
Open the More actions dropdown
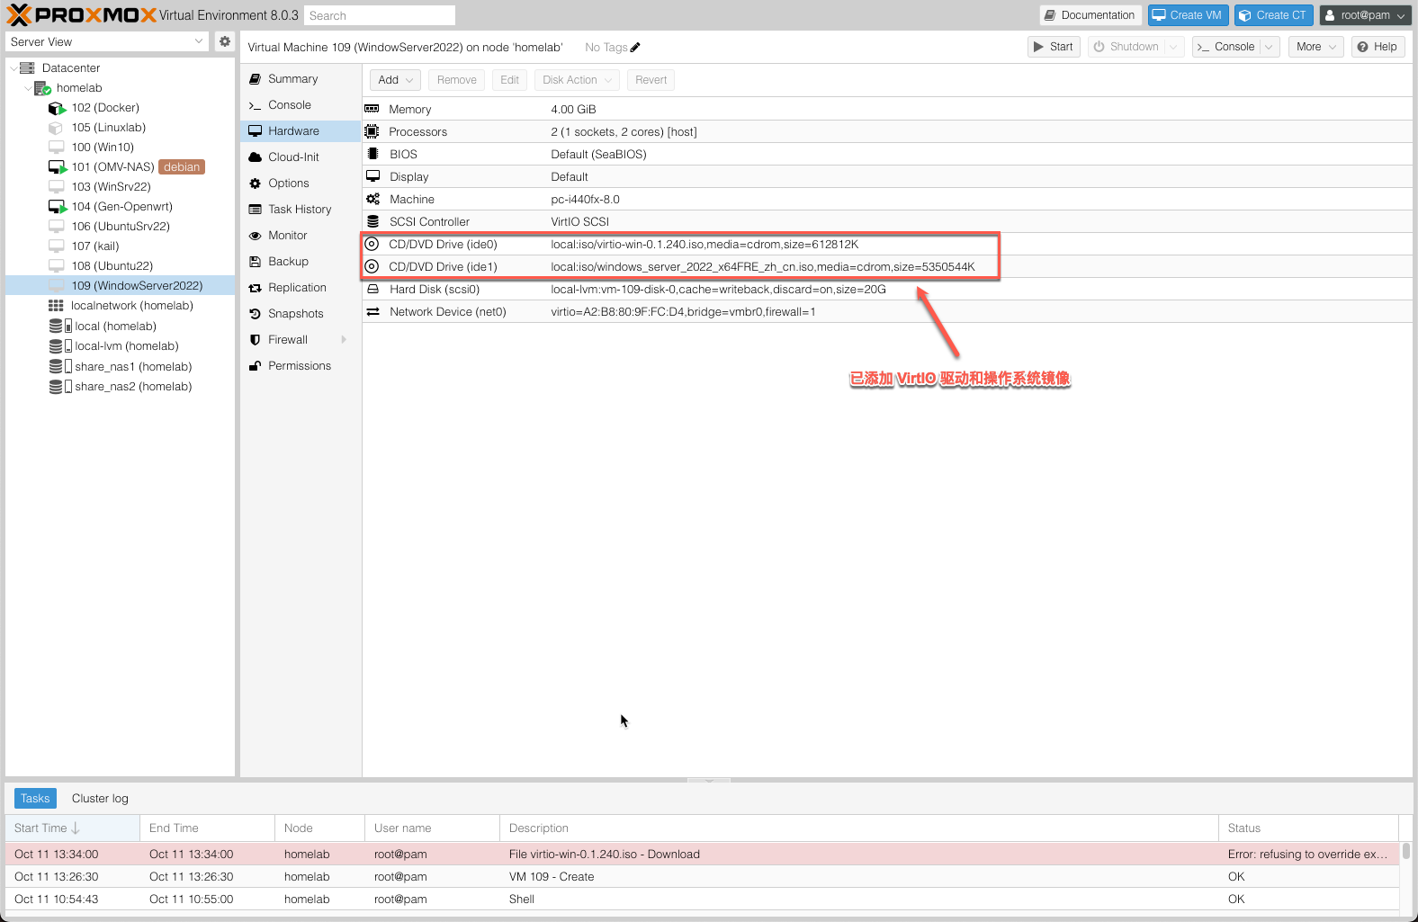tap(1316, 47)
